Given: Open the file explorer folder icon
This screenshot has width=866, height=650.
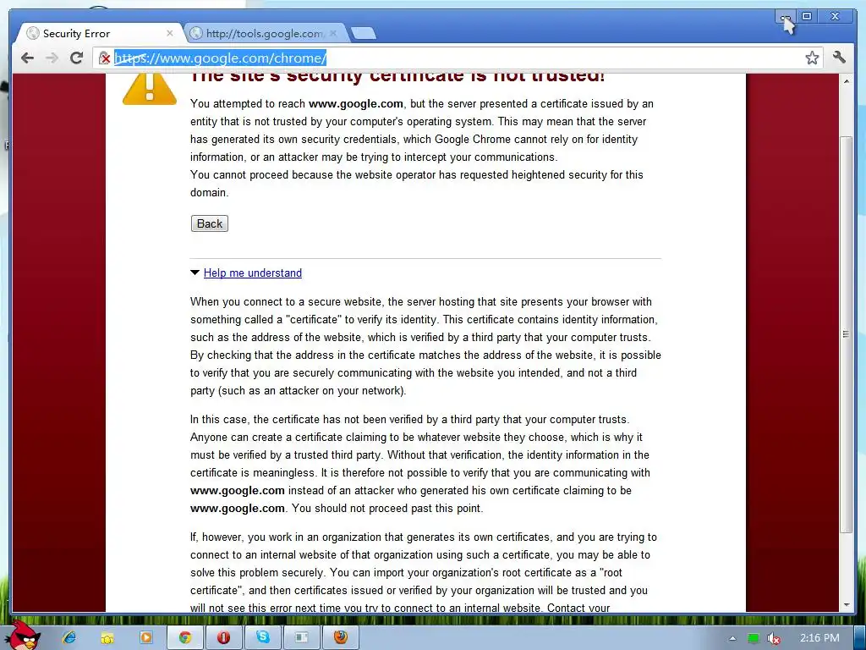Looking at the screenshot, I should 107,638.
